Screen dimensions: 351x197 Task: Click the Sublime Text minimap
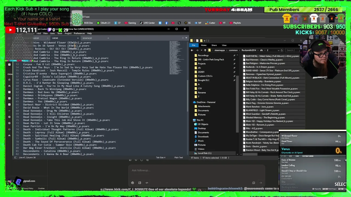point(176,57)
